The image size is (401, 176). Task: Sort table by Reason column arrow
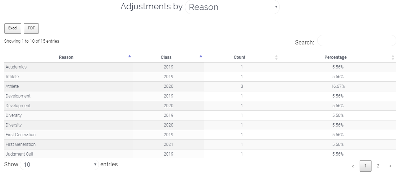coord(129,56)
